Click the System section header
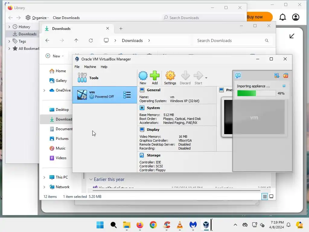This screenshot has height=232, width=309. click(x=153, y=108)
